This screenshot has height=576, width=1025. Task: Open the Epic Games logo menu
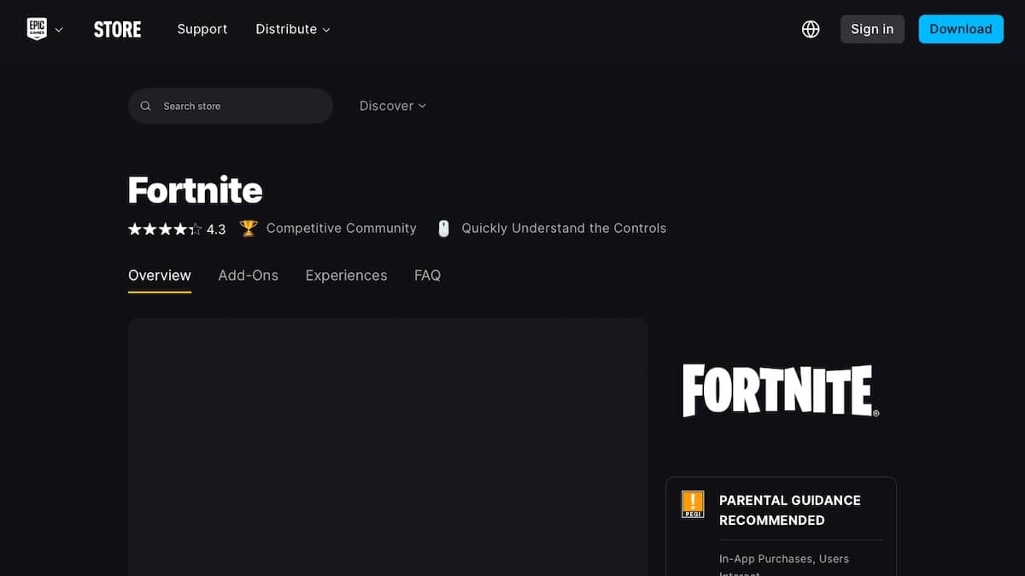point(36,28)
